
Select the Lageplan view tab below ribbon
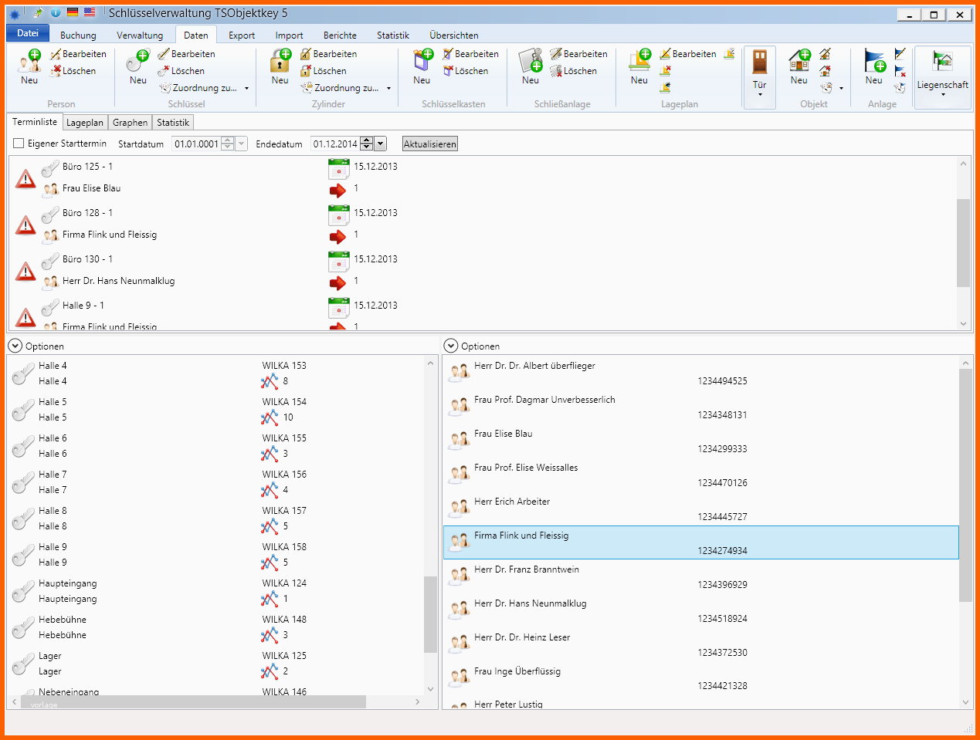pyautogui.click(x=85, y=123)
